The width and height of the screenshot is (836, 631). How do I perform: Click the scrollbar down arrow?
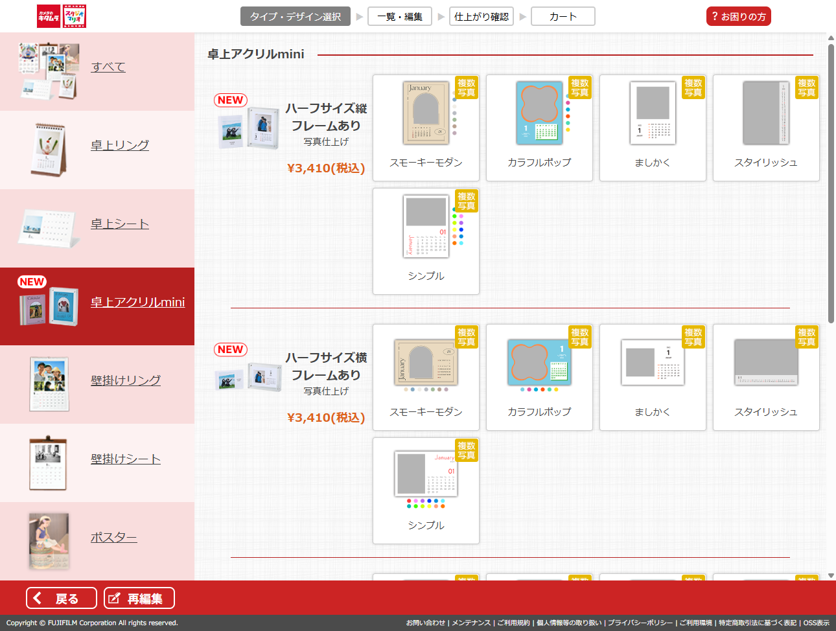[x=831, y=575]
